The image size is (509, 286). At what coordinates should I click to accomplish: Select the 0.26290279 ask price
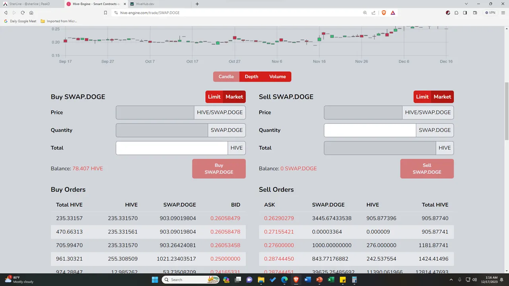[x=279, y=218]
